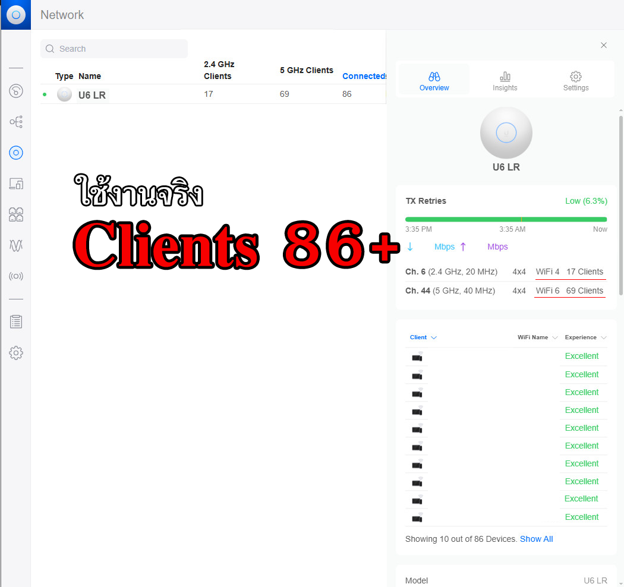
Task: Sort by the 5 GHz Clients column
Action: 307,71
